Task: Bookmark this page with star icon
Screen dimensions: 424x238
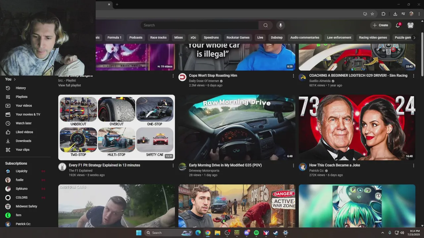Action: [372, 14]
